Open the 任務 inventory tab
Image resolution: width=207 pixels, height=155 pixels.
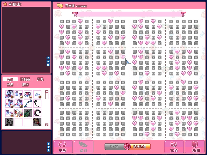tap(11, 84)
